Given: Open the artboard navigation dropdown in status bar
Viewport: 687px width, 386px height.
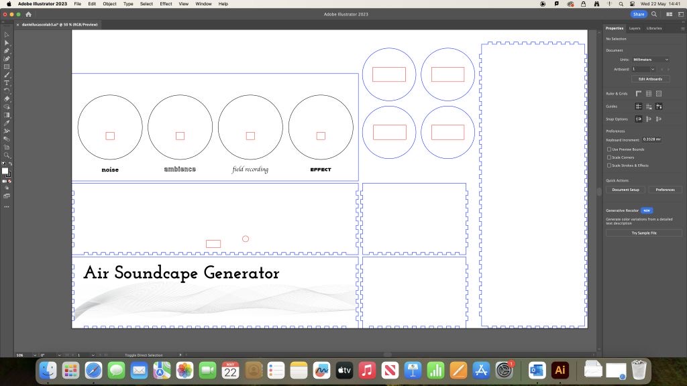Looking at the screenshot, I should [93, 355].
